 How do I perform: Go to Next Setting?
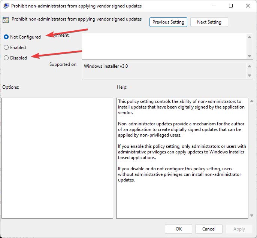click(209, 22)
